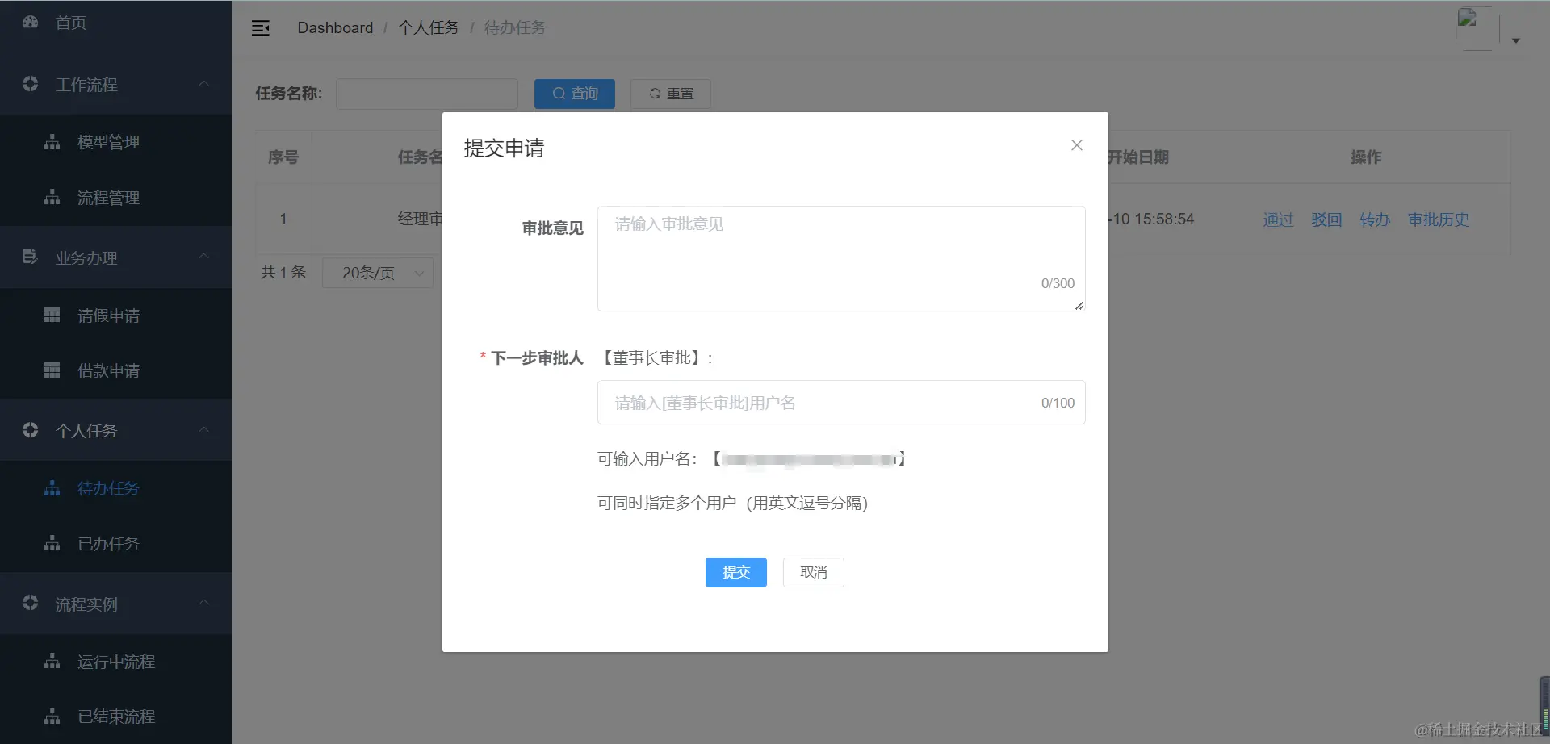The height and width of the screenshot is (744, 1550).
Task: Click the textarea resize handle corner
Action: coord(1079,306)
